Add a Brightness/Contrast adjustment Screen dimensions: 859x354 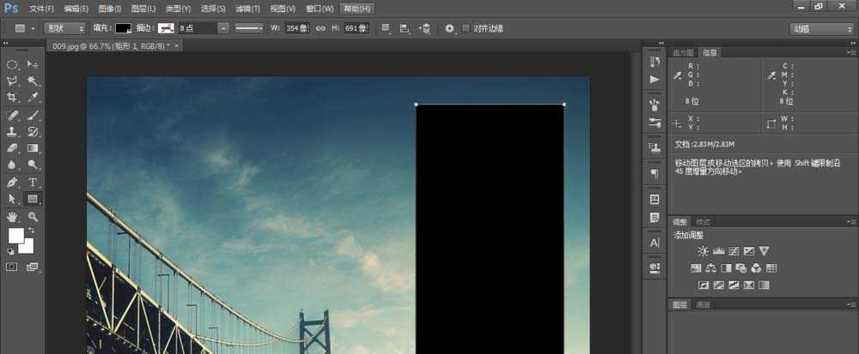click(x=704, y=251)
